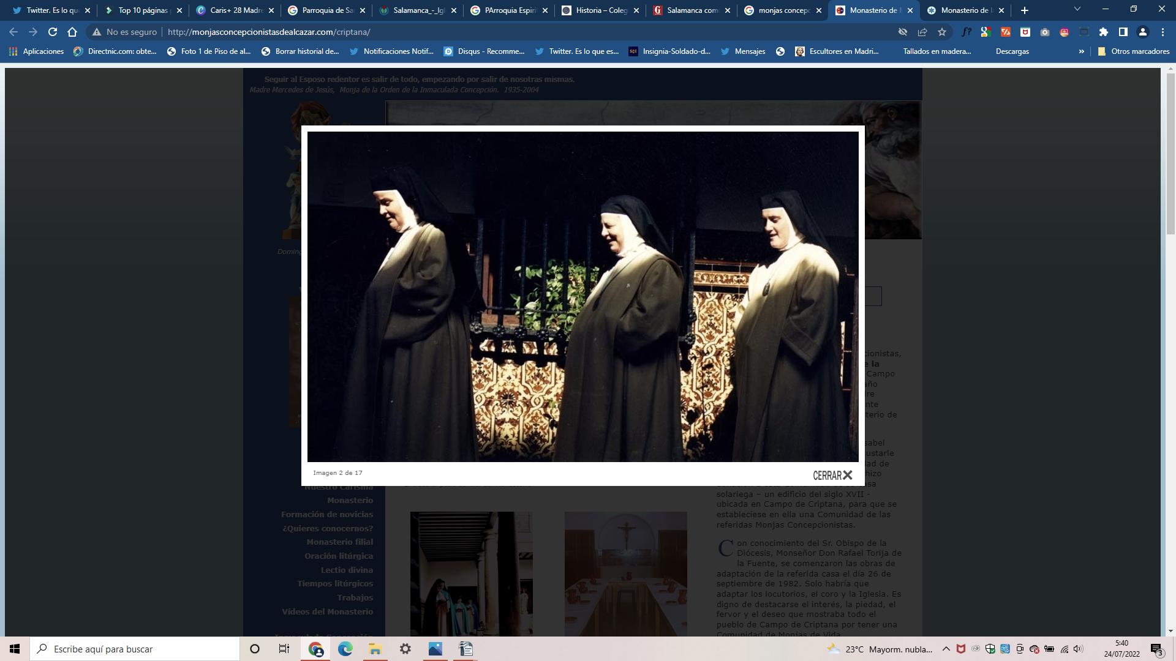Click the 'No es seguro' site security indicator

[x=125, y=32]
